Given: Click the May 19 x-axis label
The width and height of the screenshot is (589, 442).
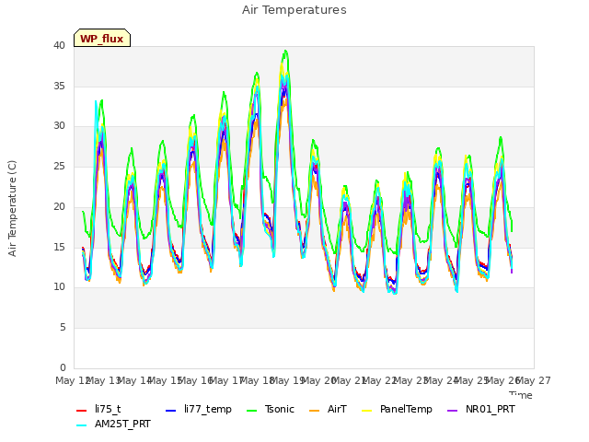Looking at the screenshot, I should [x=287, y=380].
